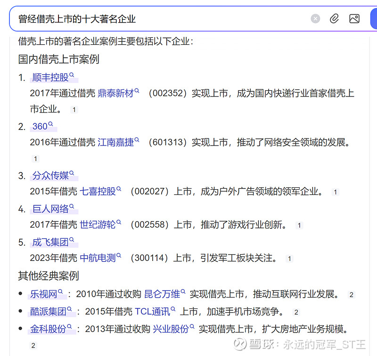377x356 pixels.
Task: Click the search icon beside 金科股份
Action: point(69,326)
